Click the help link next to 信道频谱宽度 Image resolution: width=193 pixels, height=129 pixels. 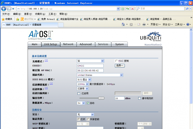(51, 83)
